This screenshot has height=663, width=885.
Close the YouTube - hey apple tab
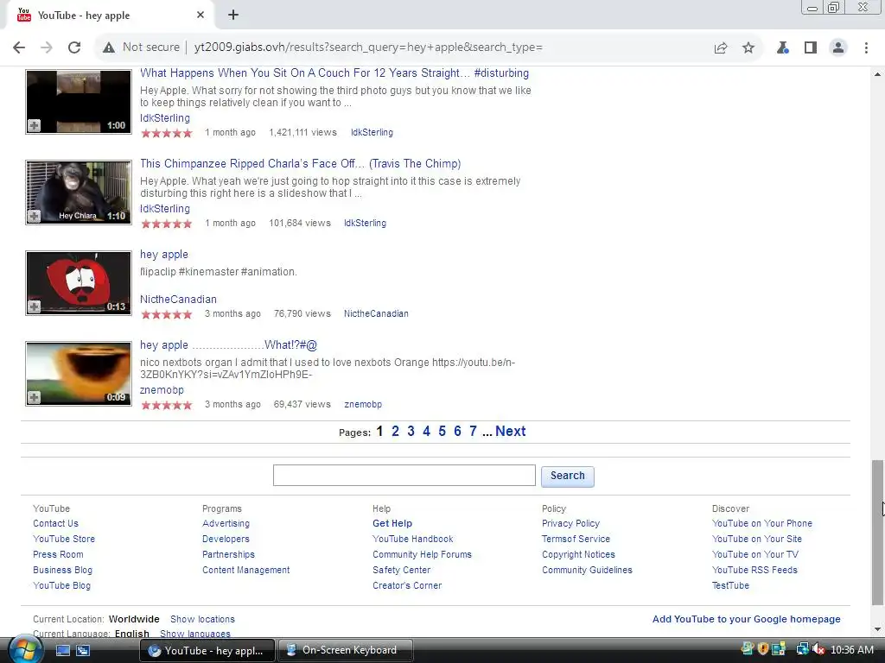201,15
